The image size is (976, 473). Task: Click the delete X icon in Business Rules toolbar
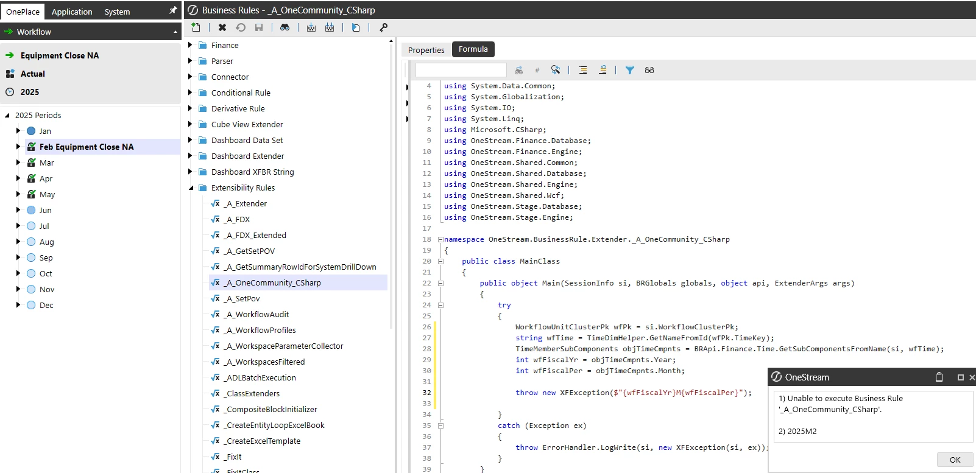[x=222, y=27]
